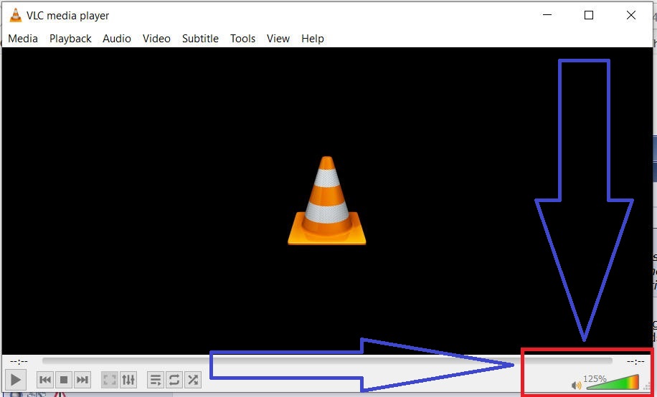Toggle the playlist view
657x397 pixels.
pos(156,380)
